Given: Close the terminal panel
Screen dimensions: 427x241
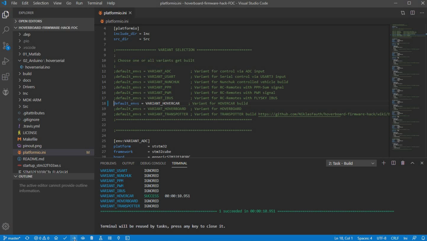Looking at the screenshot, I should click(422, 163).
